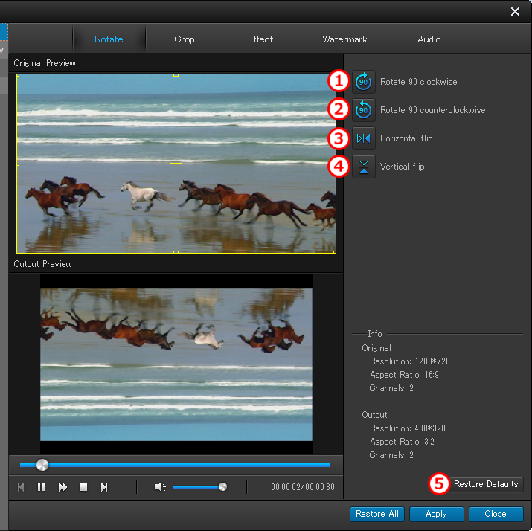
Task: Go to the Watermark tab
Action: 344,39
